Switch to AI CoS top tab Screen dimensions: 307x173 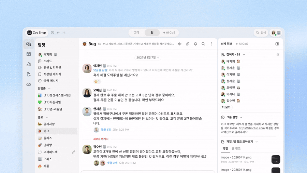tap(169, 32)
